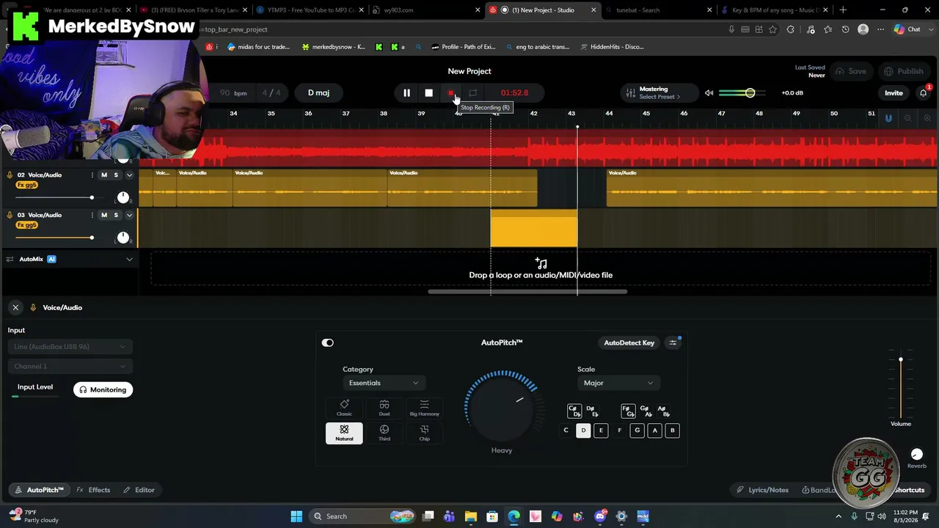The width and height of the screenshot is (939, 528).
Task: Click the microphone icon on track 03
Action: point(10,215)
